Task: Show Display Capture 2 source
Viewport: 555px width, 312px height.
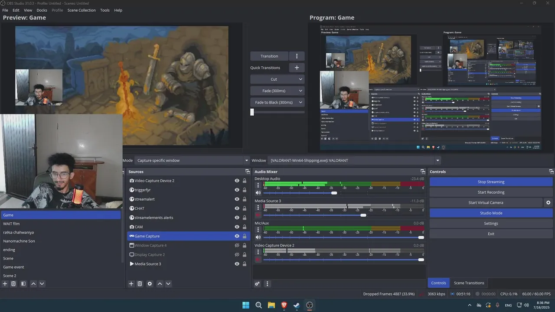Action: point(237,255)
